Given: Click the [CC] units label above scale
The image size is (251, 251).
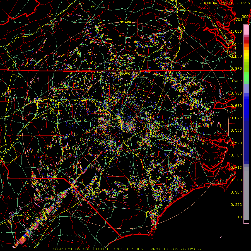Looking at the screenshot, I should coord(238,19).
